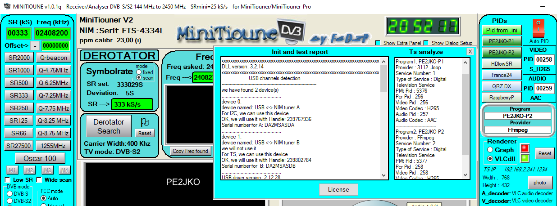Choose the SR250 preset
This screenshot has height=206, width=557.
point(20,108)
